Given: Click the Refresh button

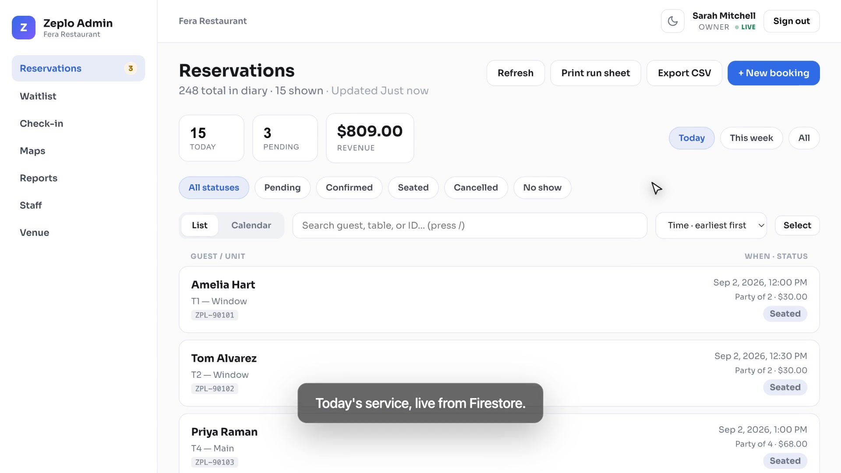Looking at the screenshot, I should [516, 73].
